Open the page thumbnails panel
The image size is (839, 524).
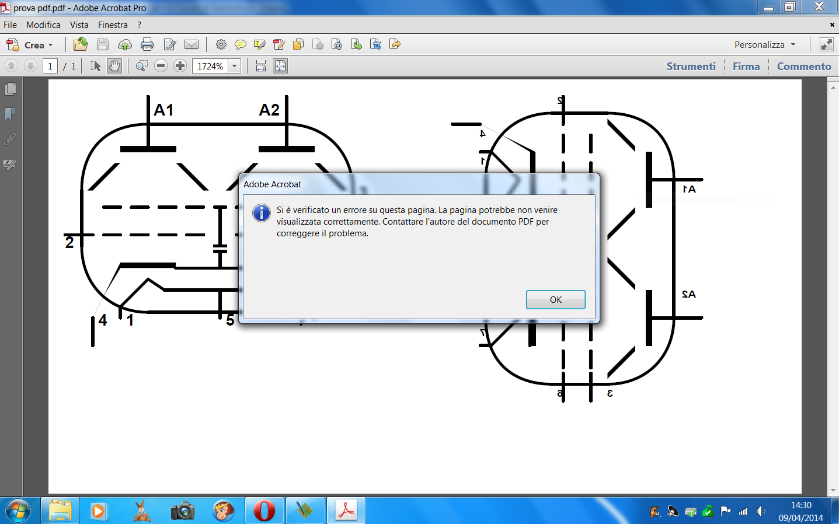(x=10, y=89)
